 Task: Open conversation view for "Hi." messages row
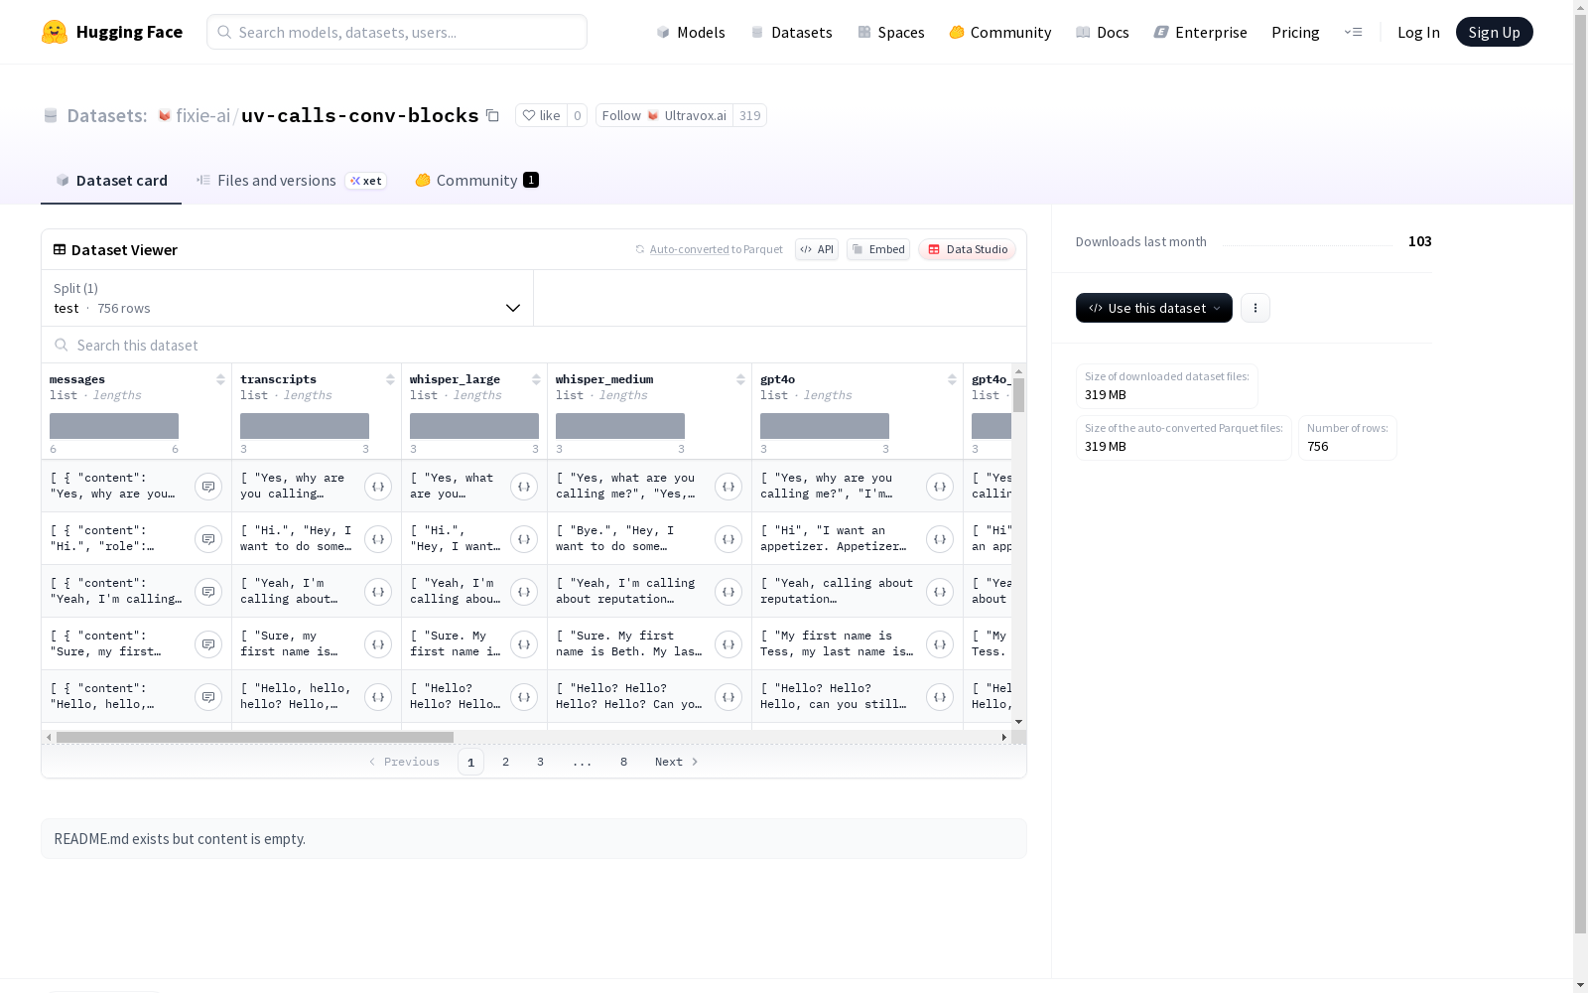point(208,539)
